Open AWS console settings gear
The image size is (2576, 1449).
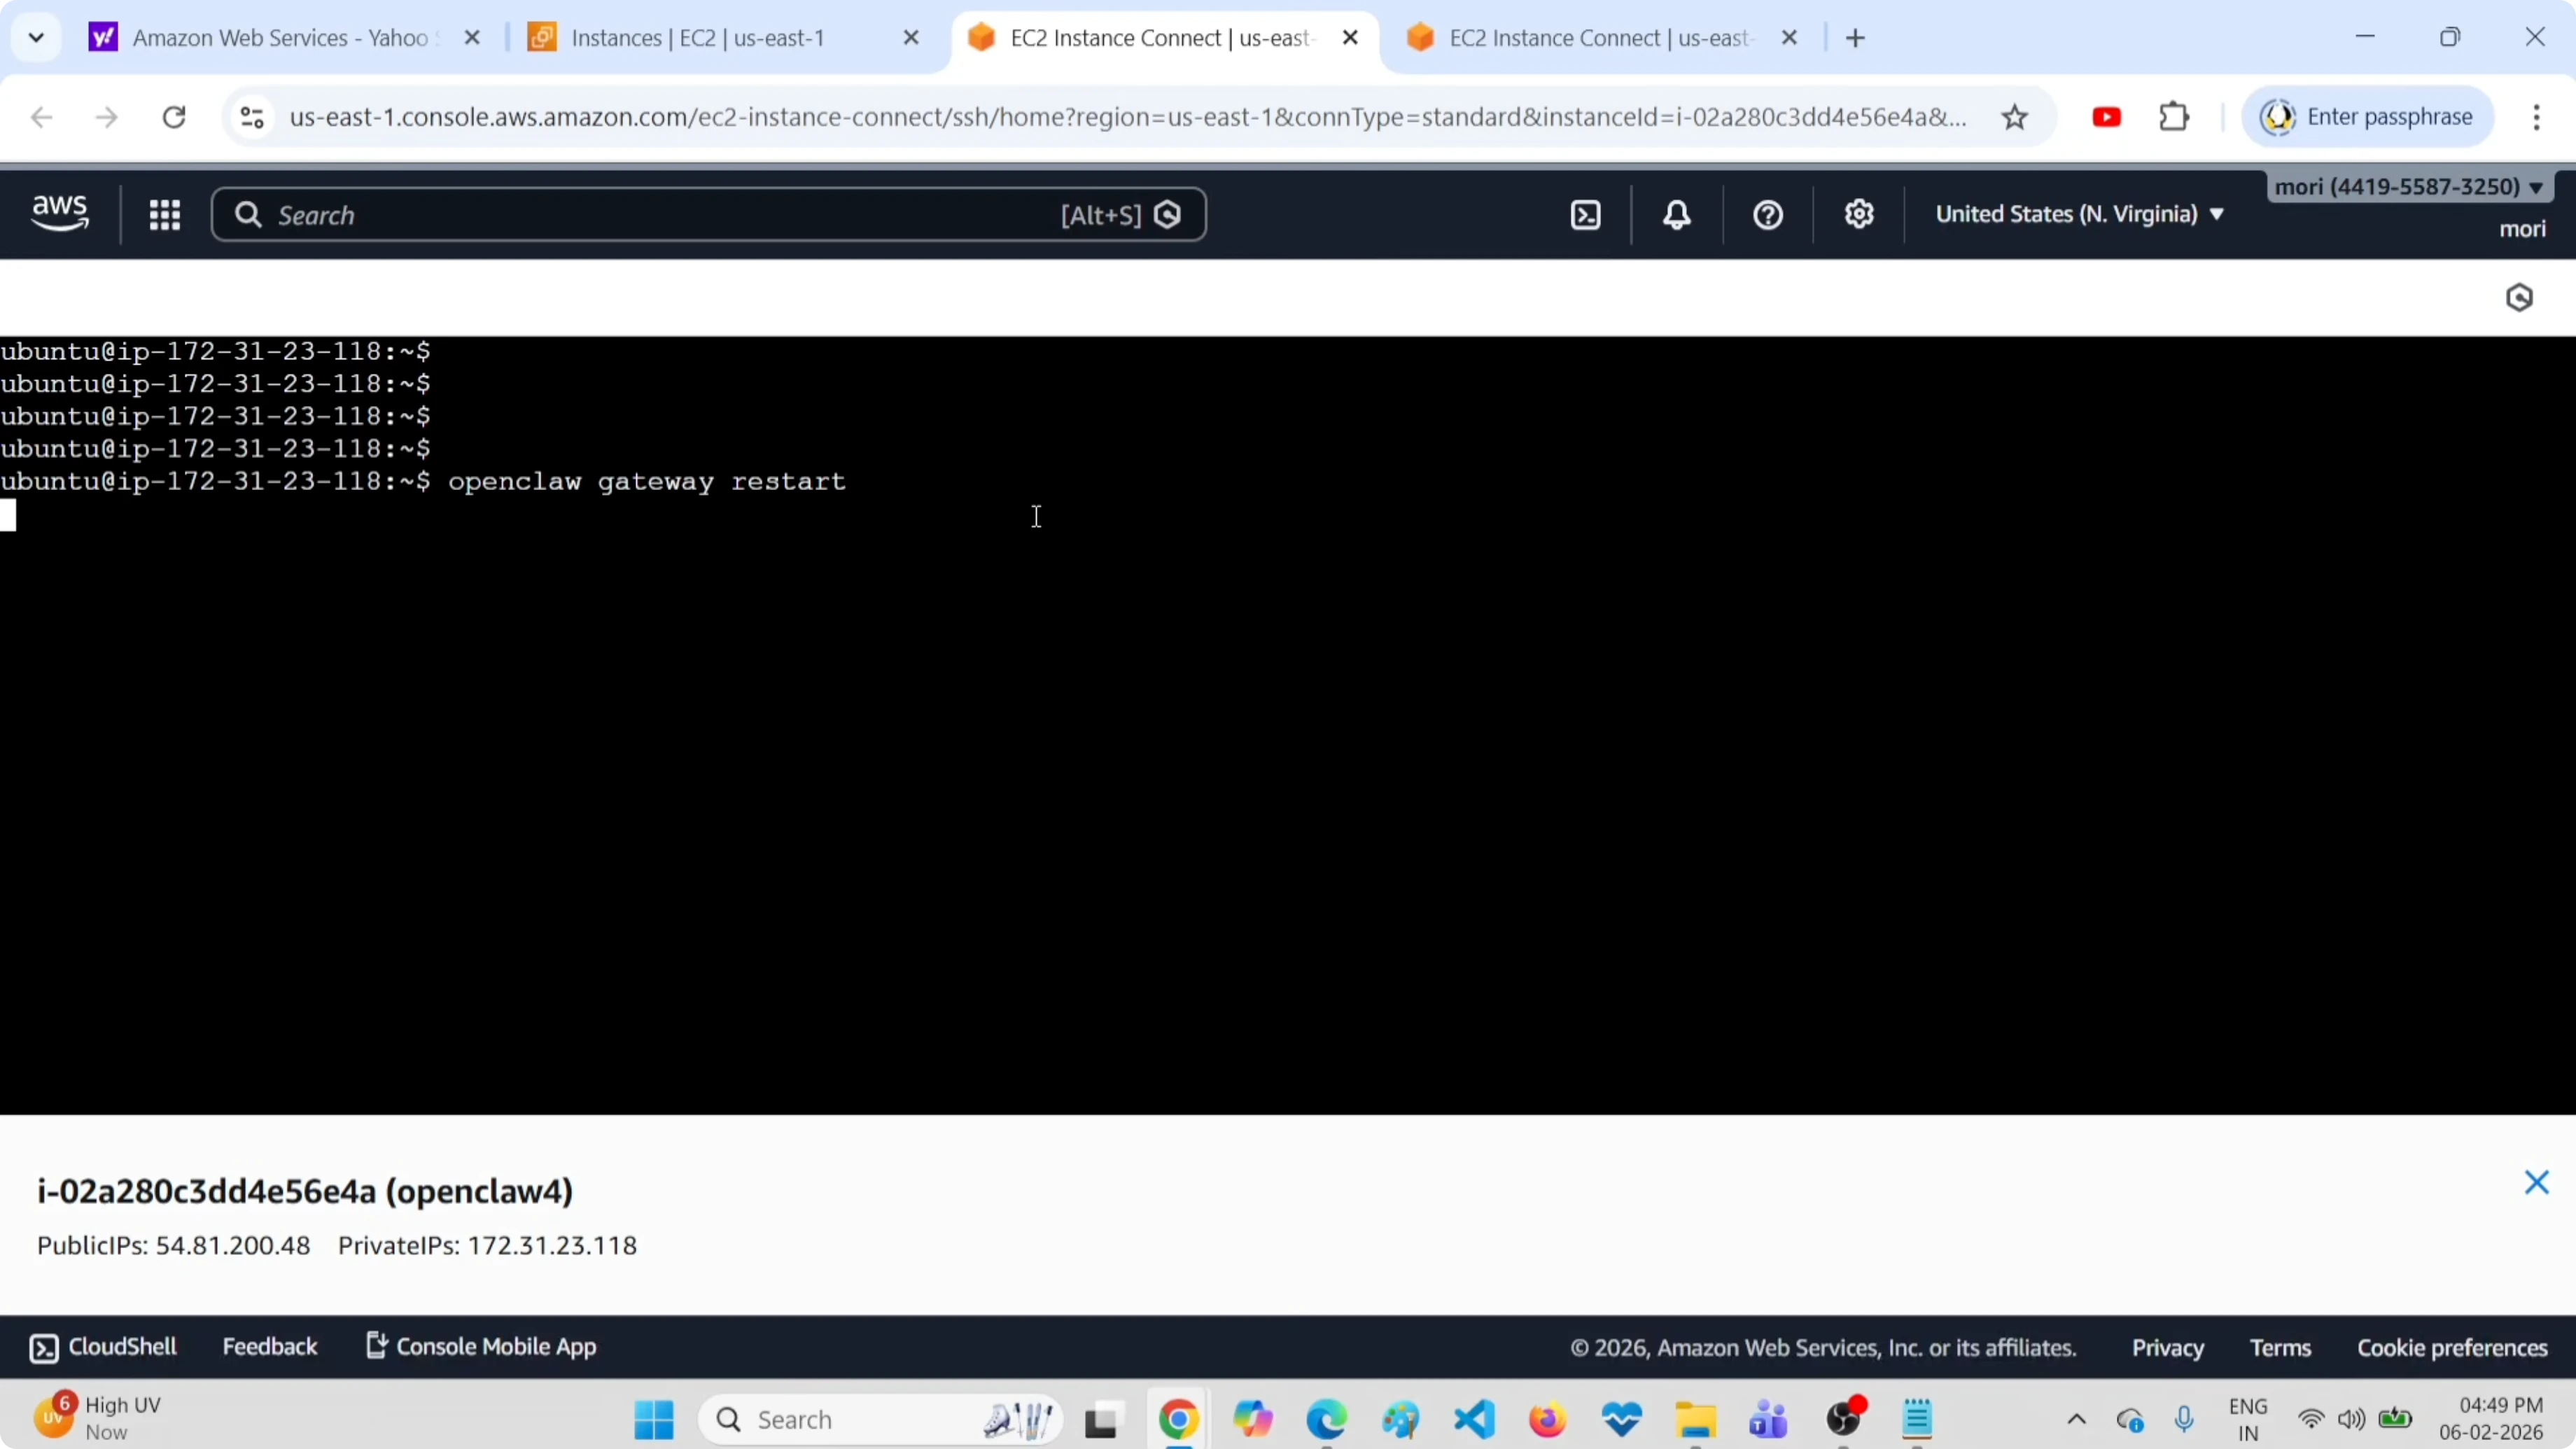(1858, 214)
